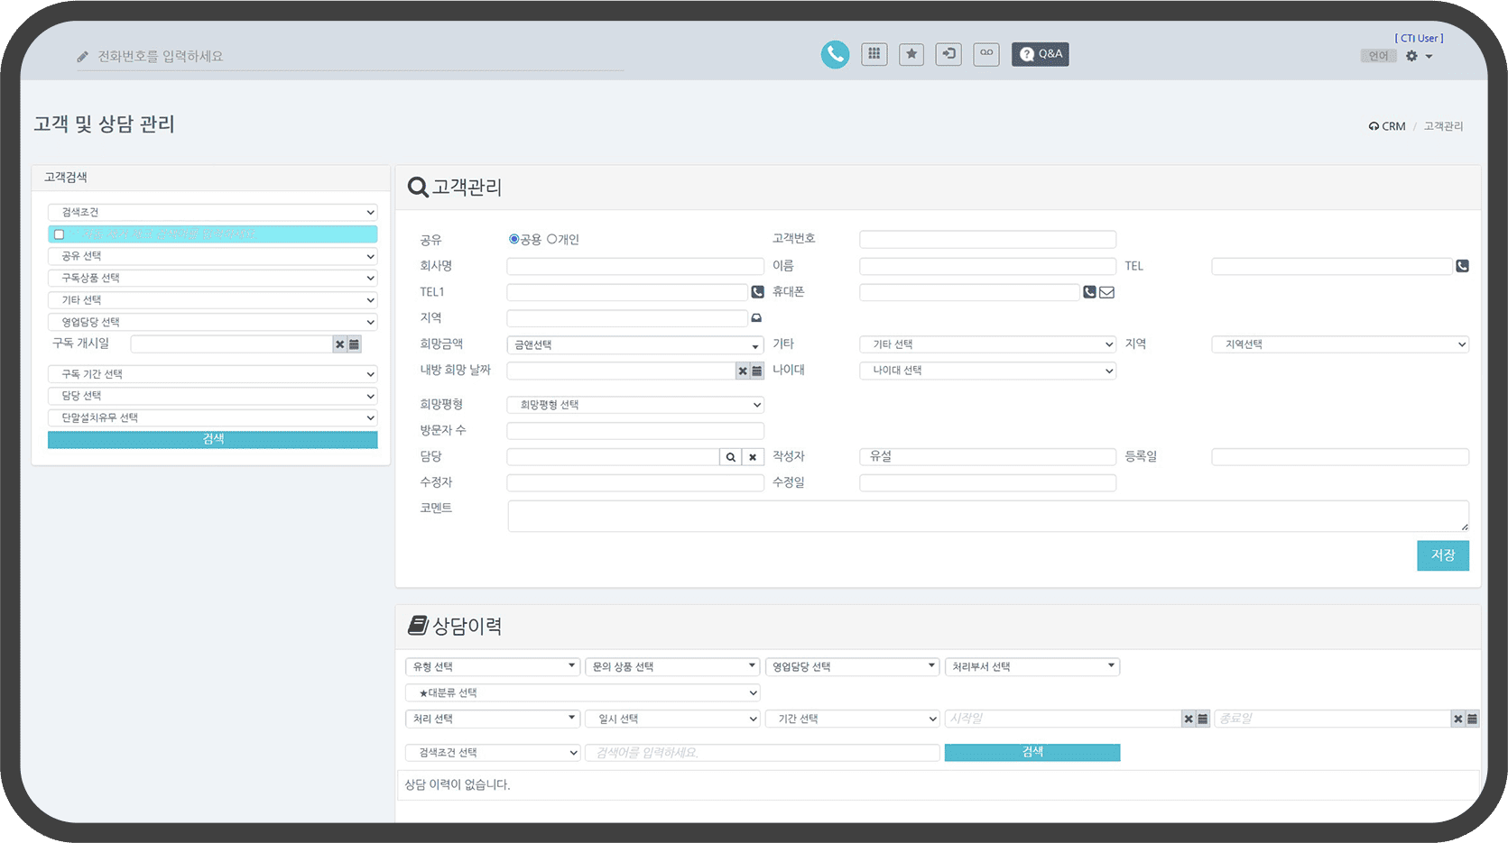This screenshot has width=1508, height=843.
Task: Clear the 구독 개시일 date with X icon
Action: [x=339, y=344]
